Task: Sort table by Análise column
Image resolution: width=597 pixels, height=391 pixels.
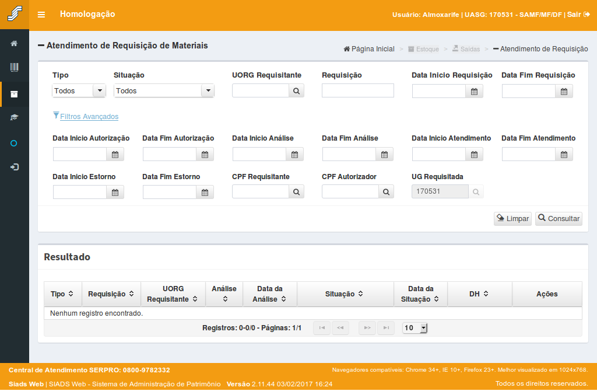Action: click(224, 294)
